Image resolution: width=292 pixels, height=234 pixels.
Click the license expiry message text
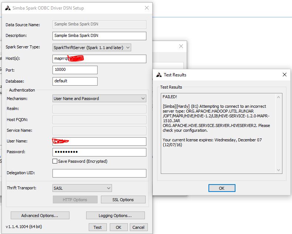point(212,142)
